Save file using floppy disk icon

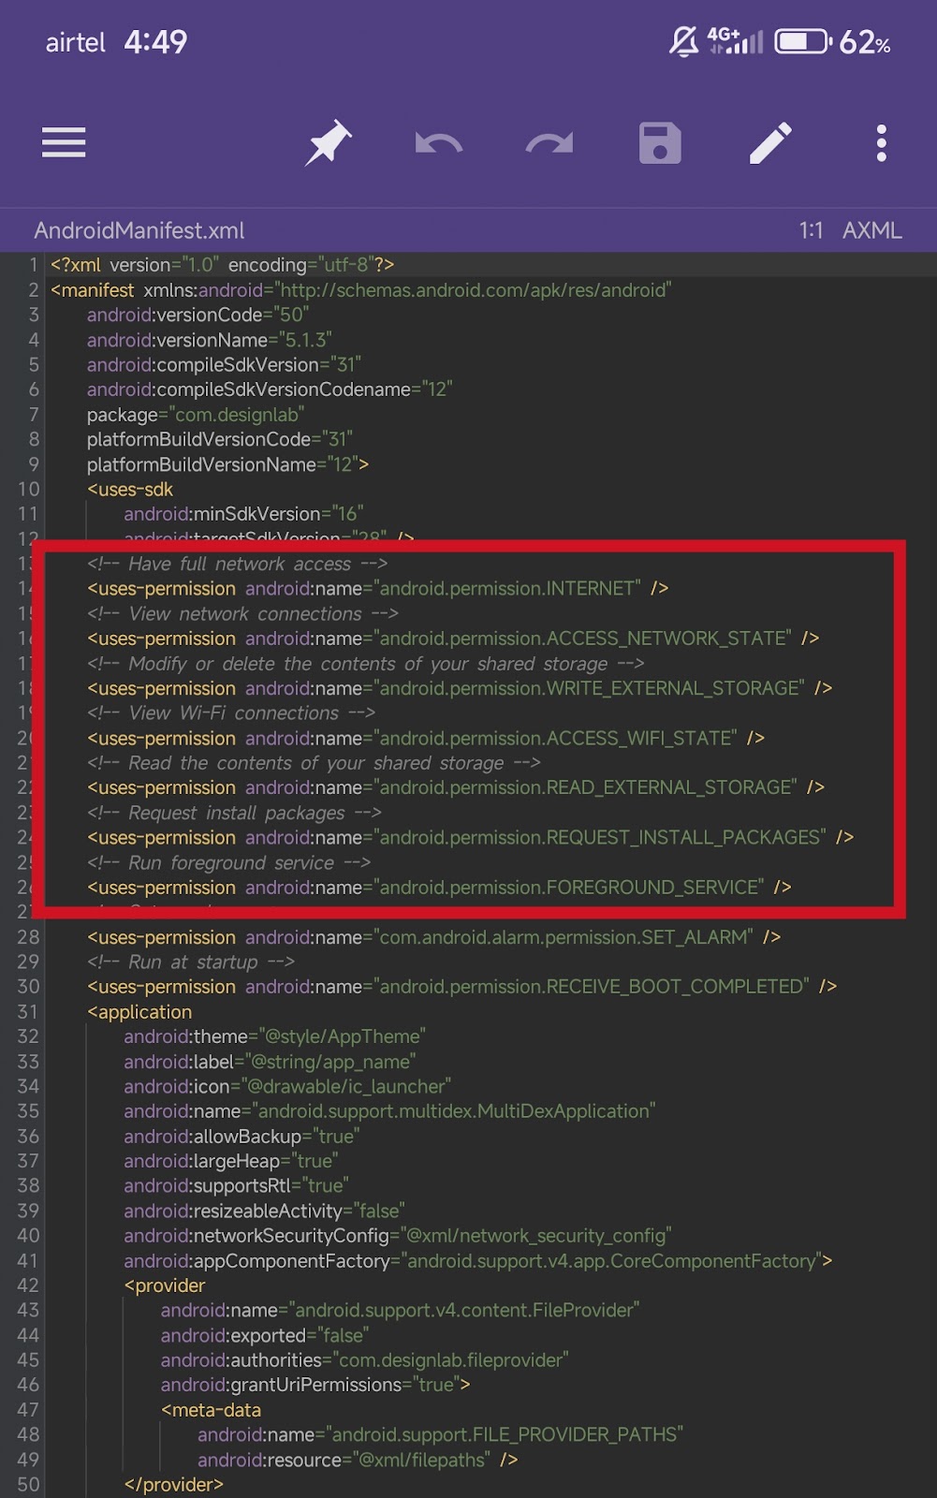(660, 143)
